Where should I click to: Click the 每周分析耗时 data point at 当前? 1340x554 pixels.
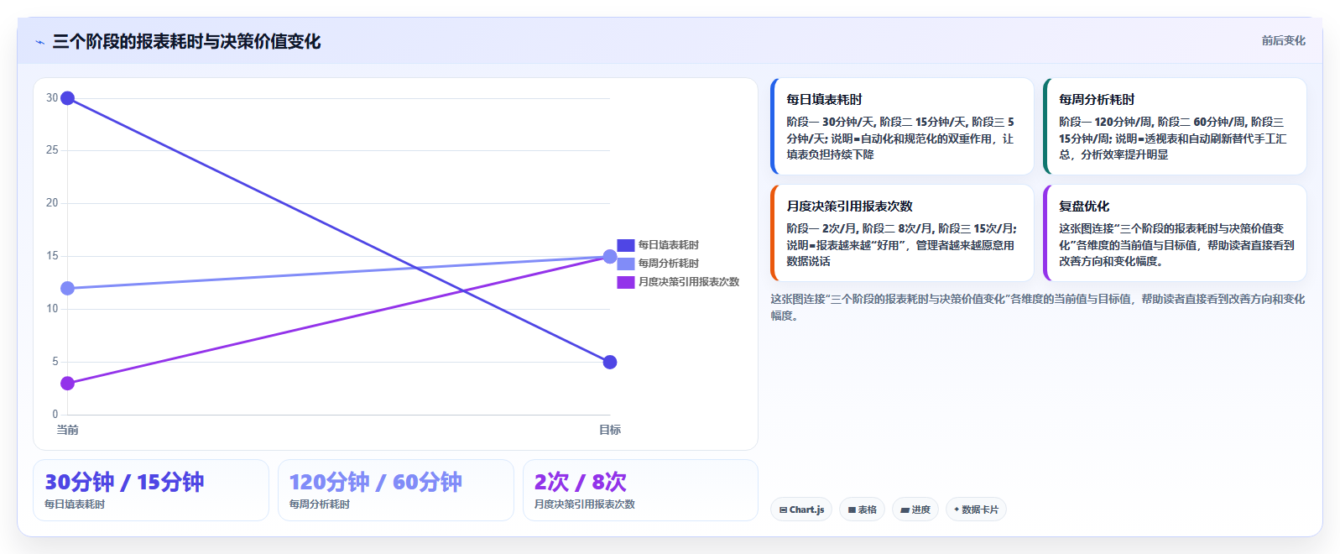pyautogui.click(x=68, y=288)
